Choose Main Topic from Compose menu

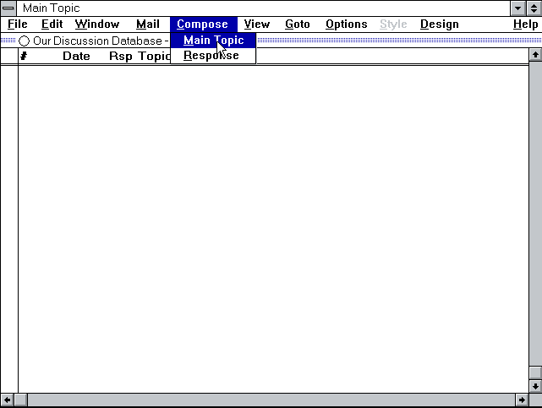[x=213, y=40]
